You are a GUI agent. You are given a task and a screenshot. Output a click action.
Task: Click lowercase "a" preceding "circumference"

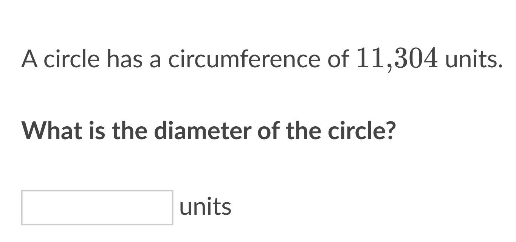(155, 61)
